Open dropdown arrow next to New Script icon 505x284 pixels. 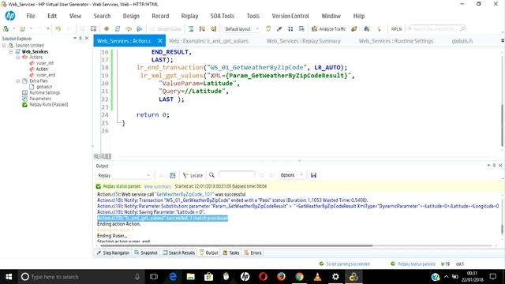tap(14, 29)
